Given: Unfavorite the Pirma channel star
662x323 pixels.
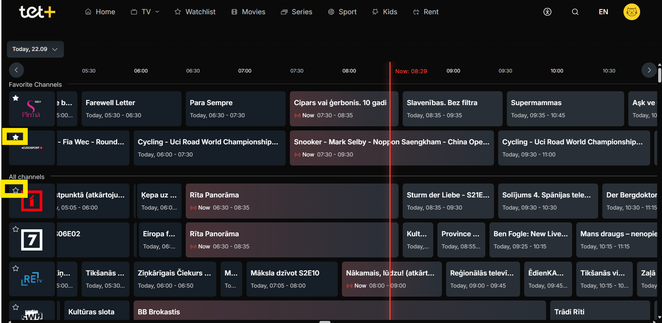Looking at the screenshot, I should (x=16, y=98).
